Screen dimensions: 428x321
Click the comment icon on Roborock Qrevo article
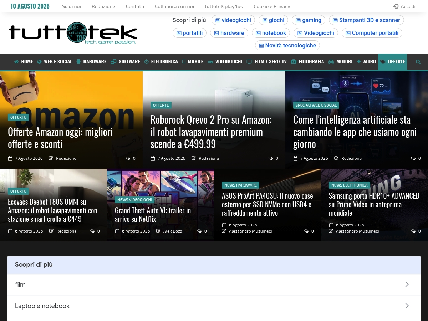click(x=271, y=158)
